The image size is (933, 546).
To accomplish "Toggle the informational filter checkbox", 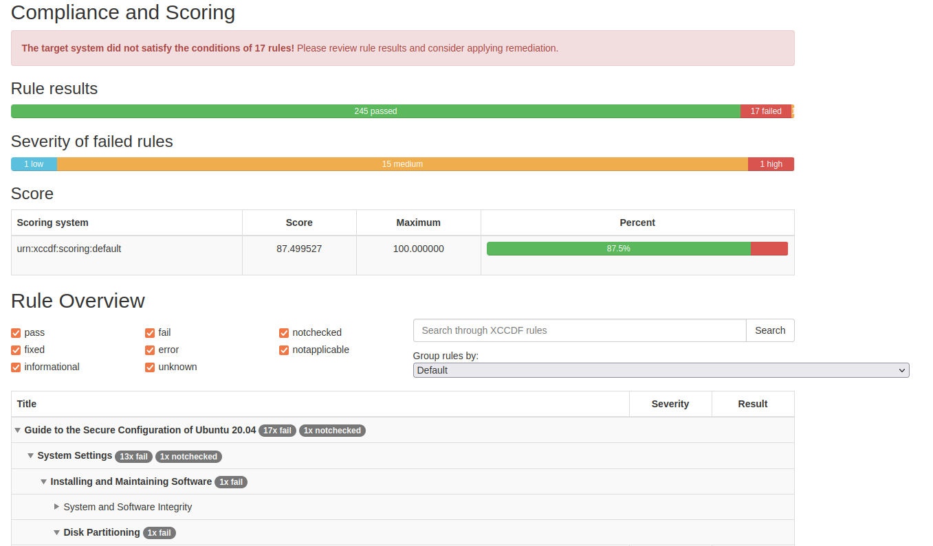I will [x=16, y=367].
